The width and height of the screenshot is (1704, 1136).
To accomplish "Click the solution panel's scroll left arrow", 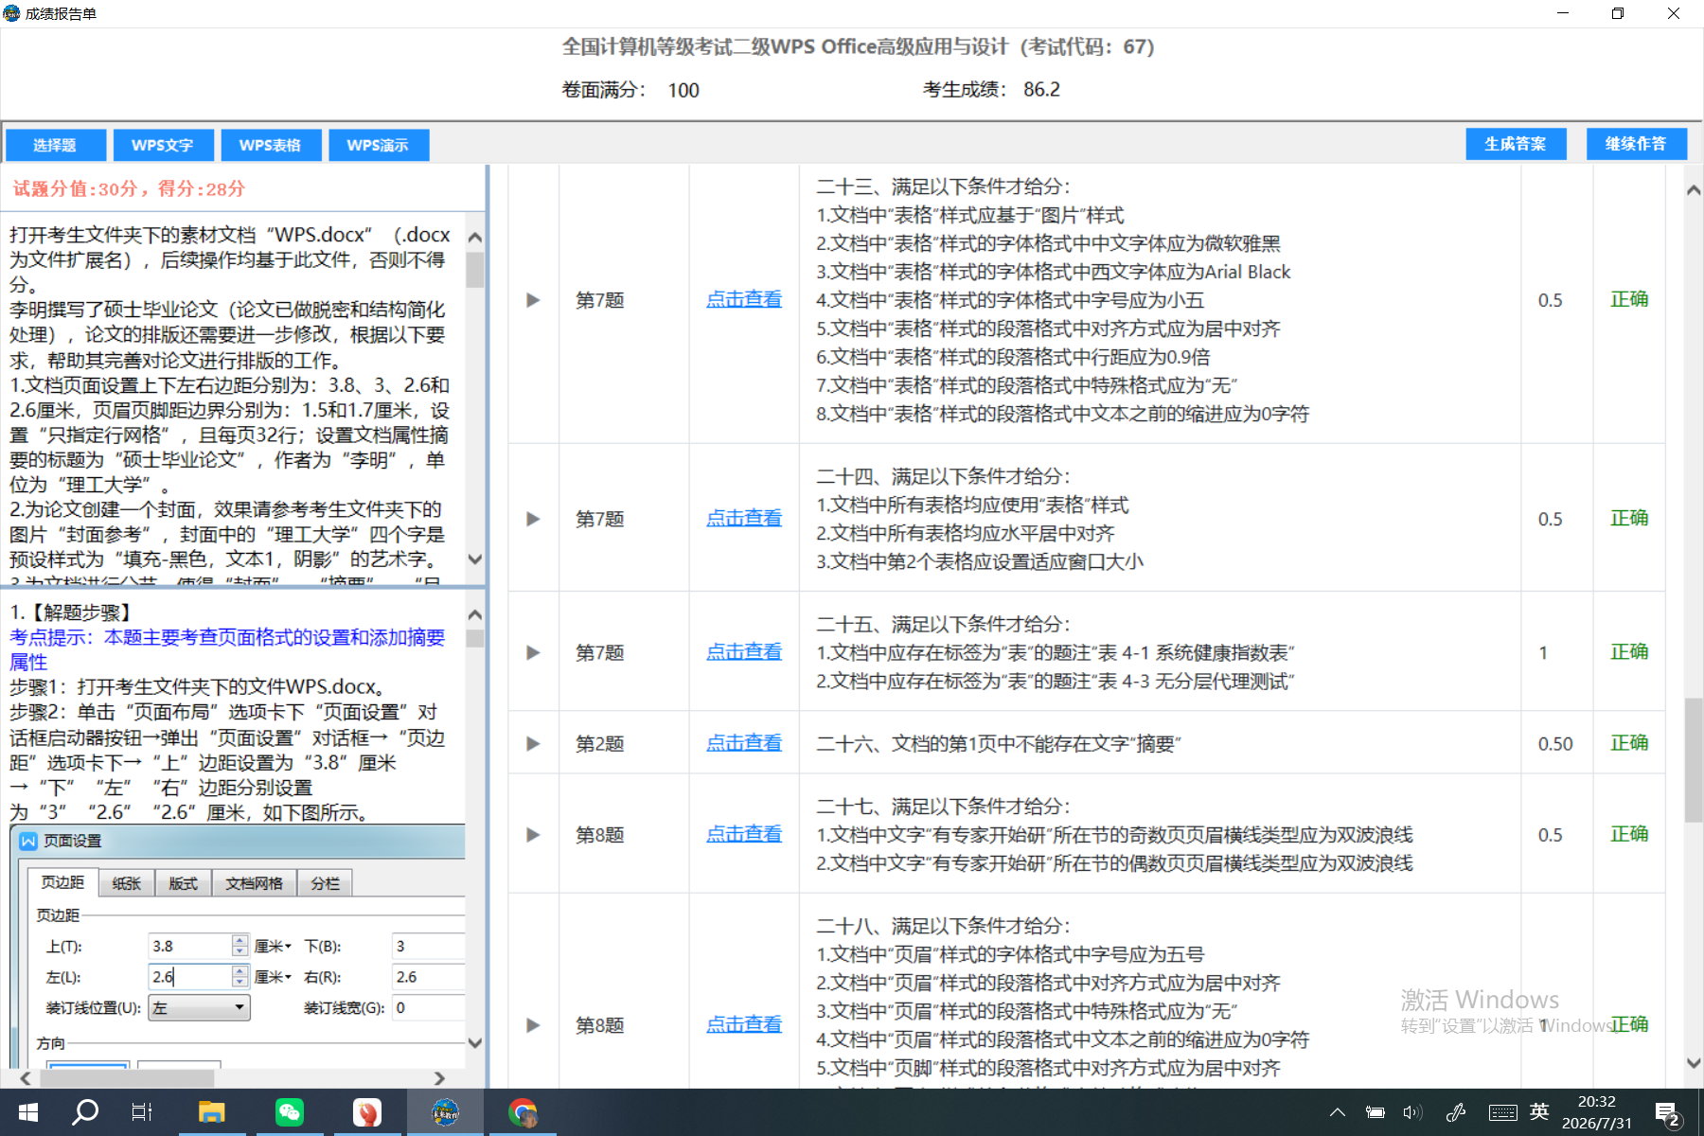I will [x=26, y=1078].
